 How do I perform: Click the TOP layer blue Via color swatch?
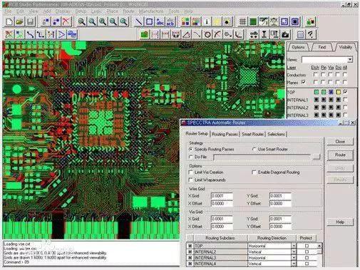click(x=331, y=92)
